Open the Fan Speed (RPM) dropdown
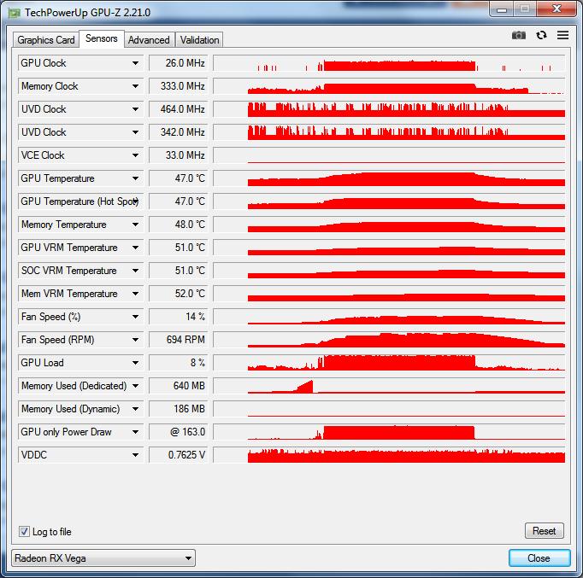583x578 pixels. (x=135, y=340)
